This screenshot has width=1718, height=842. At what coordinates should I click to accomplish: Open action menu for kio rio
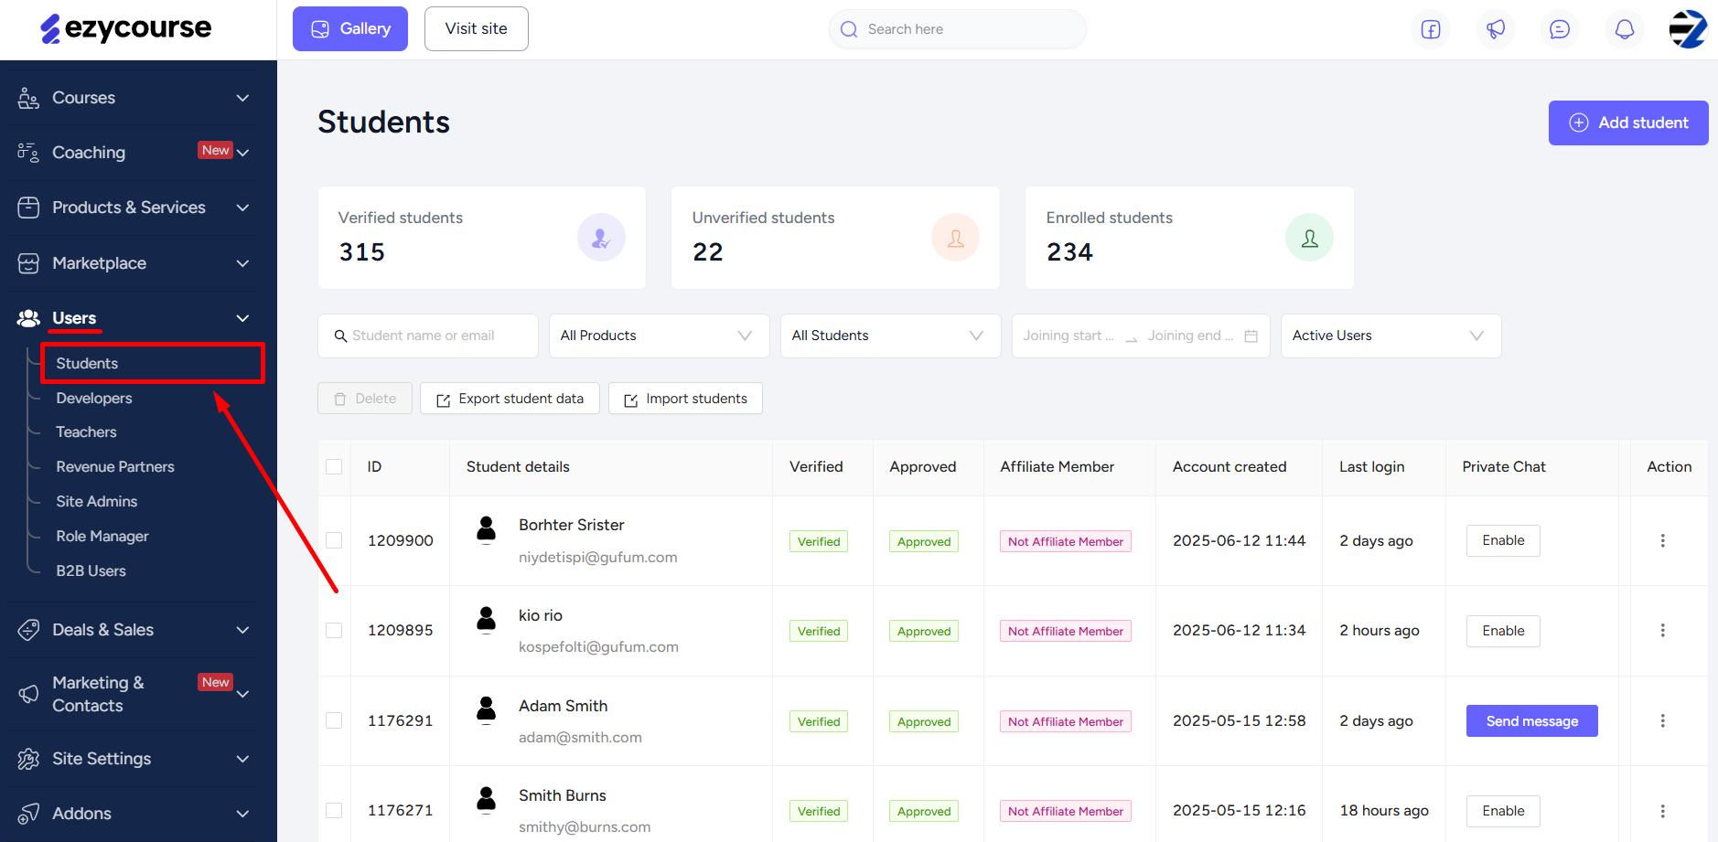point(1662,630)
